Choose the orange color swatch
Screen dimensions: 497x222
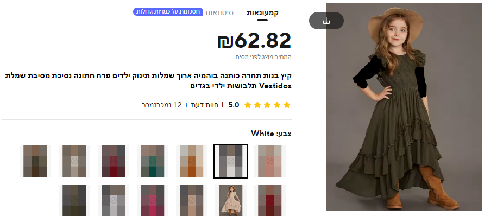192,161
